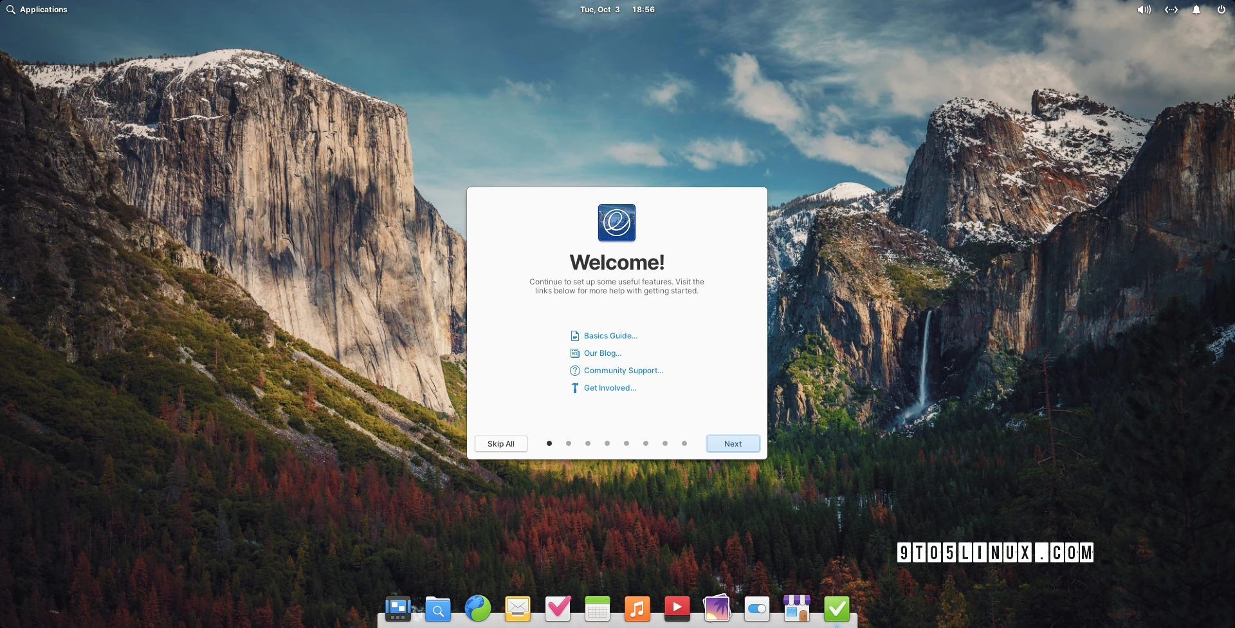
Task: Open the Web browser from the dock
Action: point(477,608)
